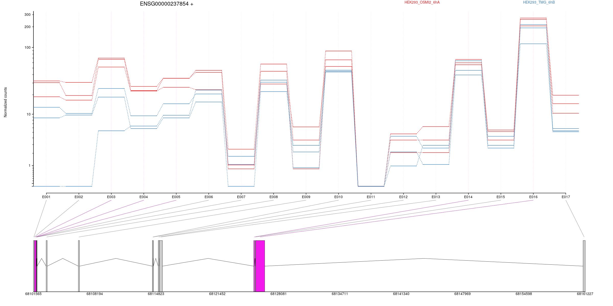The height and width of the screenshot is (306, 613).
Task: Click the gene title ENSG00000237854 +
Action: tap(167, 4)
